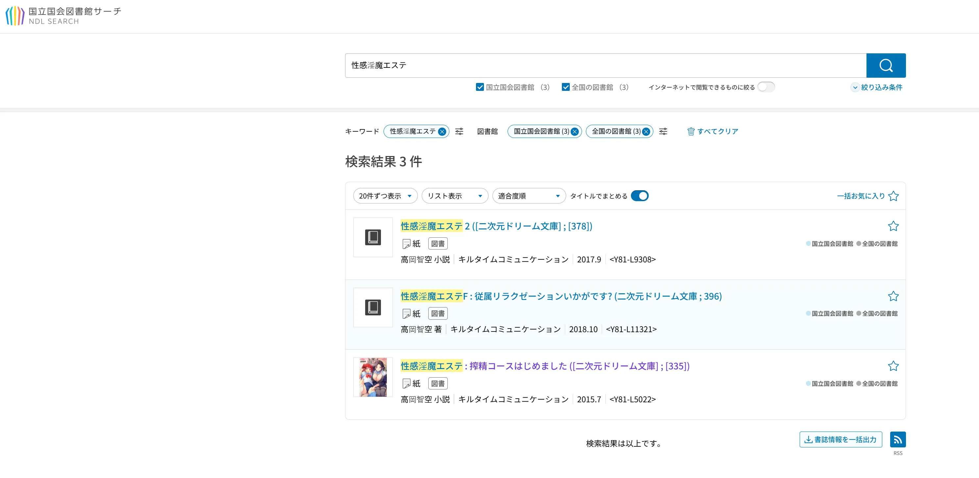Open the 適合度順 sort dropdown
Viewport: 979px width, 478px height.
point(529,196)
